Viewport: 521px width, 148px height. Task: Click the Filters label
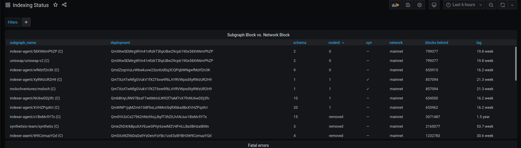tap(13, 22)
